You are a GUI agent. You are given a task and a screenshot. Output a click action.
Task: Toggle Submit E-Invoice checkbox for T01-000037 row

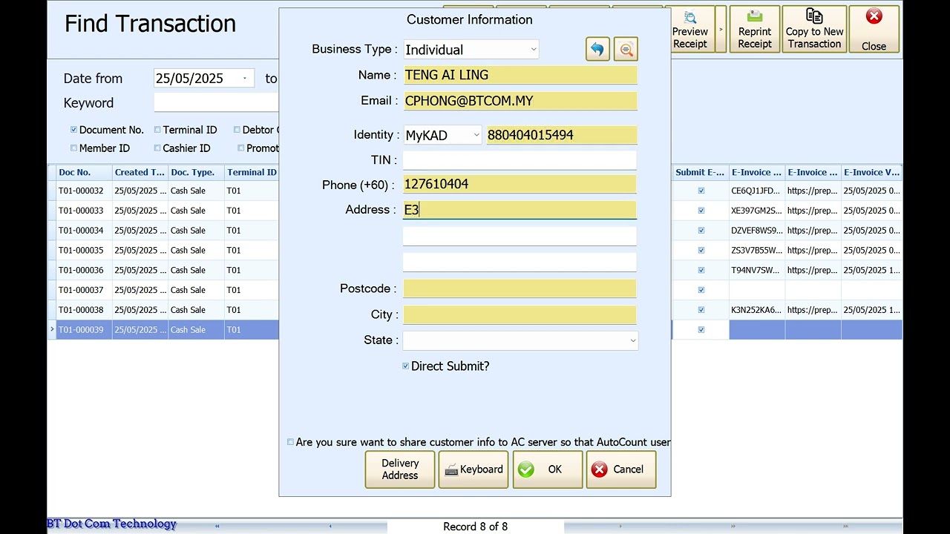(701, 290)
